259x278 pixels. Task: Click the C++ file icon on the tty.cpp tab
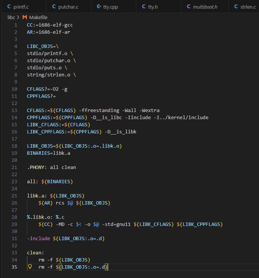point(99,7)
